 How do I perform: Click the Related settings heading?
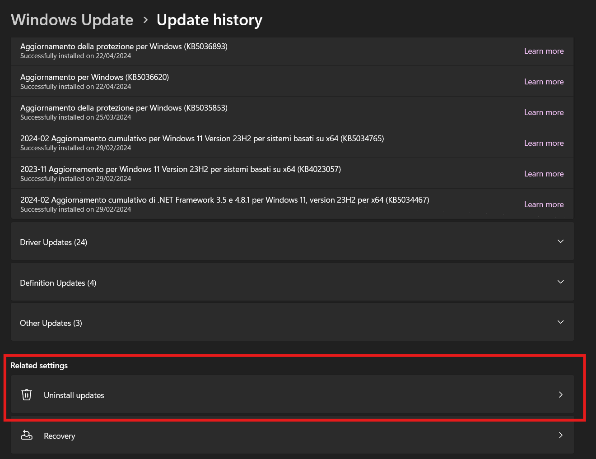tap(39, 366)
